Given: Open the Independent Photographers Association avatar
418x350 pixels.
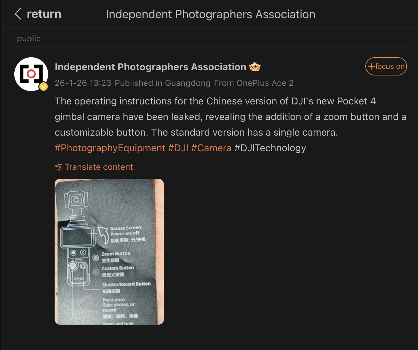Looking at the screenshot, I should (x=31, y=74).
